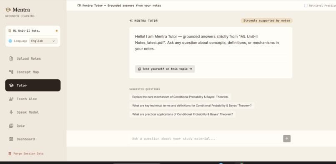This screenshot has width=336, height=164.
Task: Click the 'SUGGESTED QUESTIONS' heading text
Action: click(145, 89)
